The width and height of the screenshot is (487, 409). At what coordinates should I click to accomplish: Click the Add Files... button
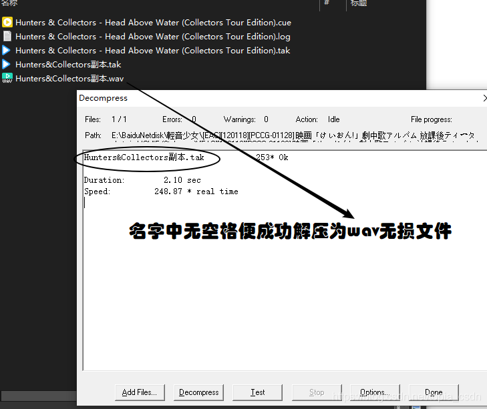(140, 392)
